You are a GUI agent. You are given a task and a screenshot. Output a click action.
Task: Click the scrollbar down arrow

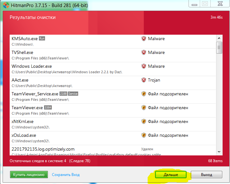(x=219, y=152)
